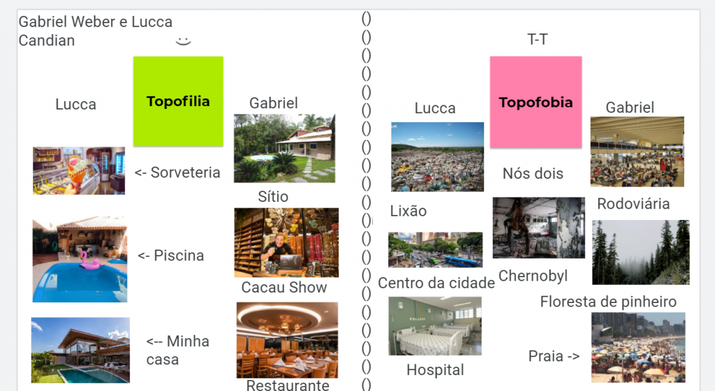This screenshot has width=715, height=391.
Task: Click the modern house photo near 'Minha casa'
Action: pos(80,350)
